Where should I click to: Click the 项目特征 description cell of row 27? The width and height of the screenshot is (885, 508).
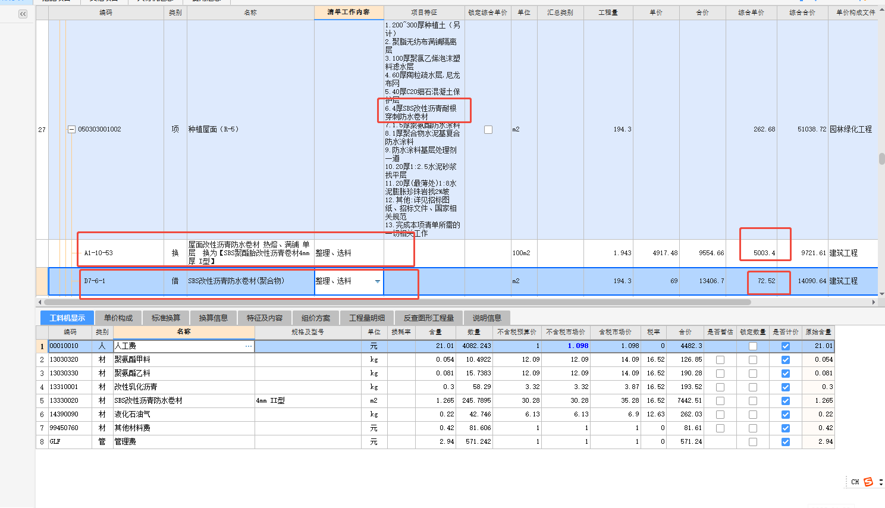click(x=424, y=130)
